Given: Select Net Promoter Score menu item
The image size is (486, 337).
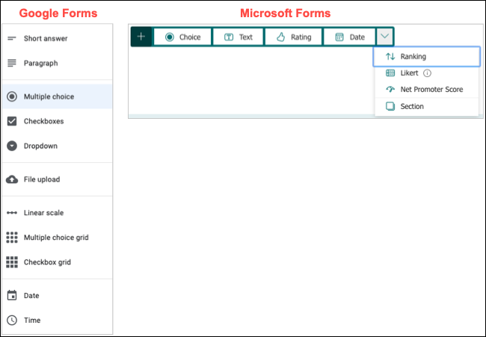Looking at the screenshot, I should point(426,89).
